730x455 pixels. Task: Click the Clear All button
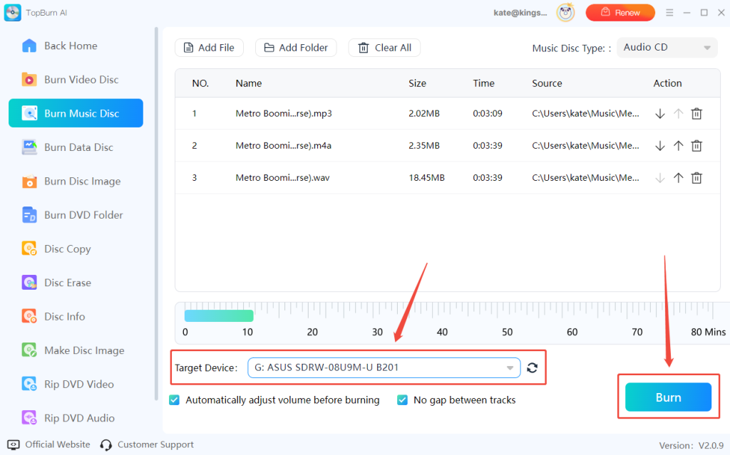(384, 48)
